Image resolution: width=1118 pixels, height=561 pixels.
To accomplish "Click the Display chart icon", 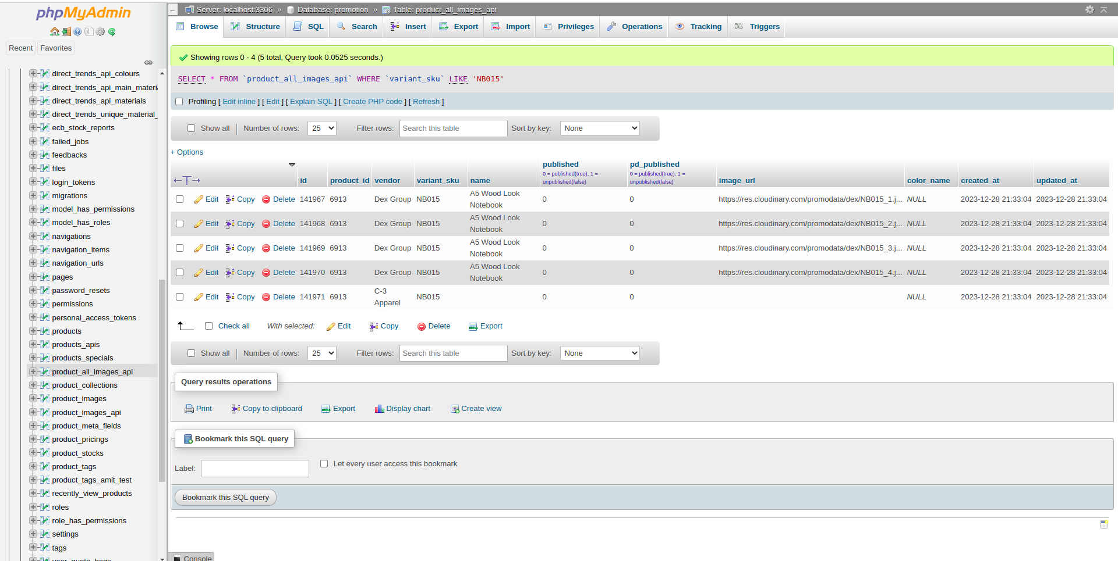I will (x=379, y=409).
